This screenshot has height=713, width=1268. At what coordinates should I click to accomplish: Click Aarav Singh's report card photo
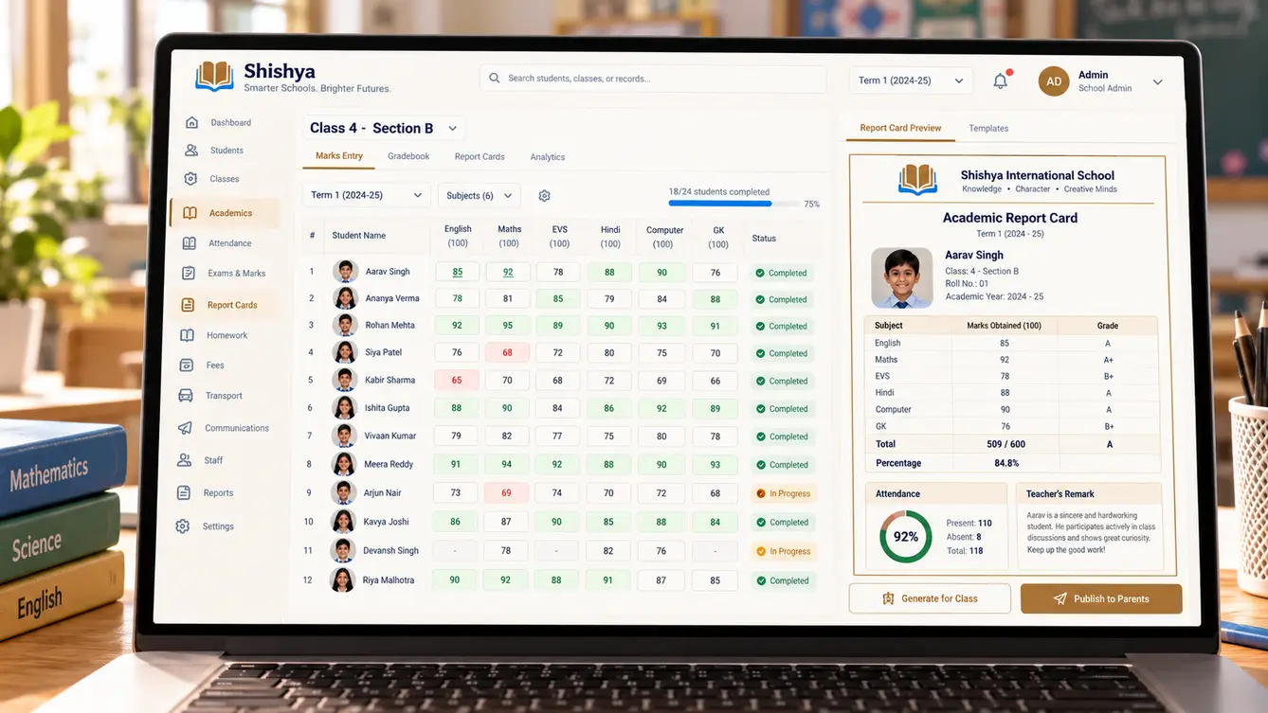click(901, 278)
